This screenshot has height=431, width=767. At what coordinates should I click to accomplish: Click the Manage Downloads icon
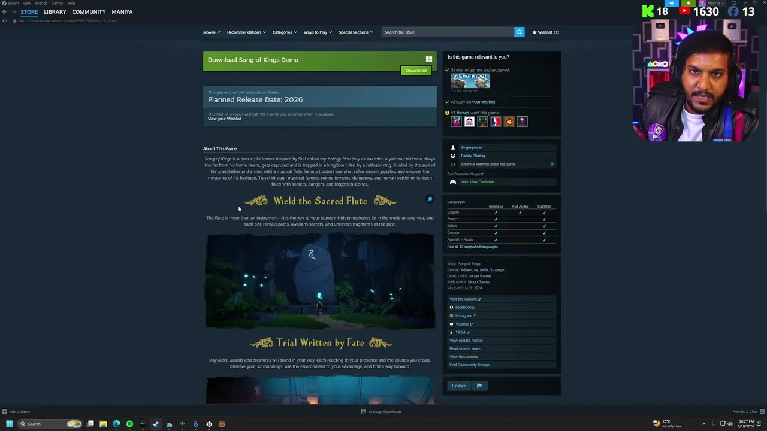coord(363,412)
